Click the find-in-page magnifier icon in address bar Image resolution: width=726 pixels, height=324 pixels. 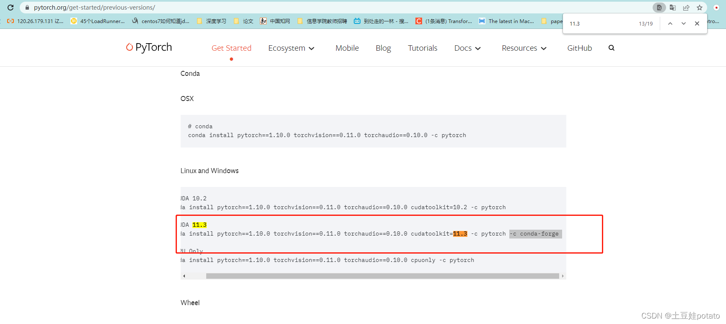click(x=659, y=8)
